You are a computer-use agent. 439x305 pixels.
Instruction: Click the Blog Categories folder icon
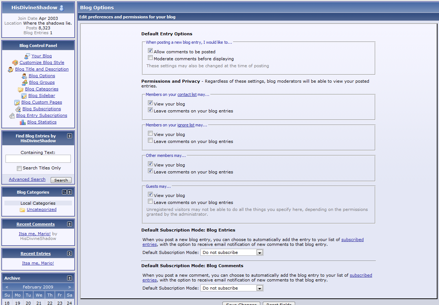click(x=21, y=89)
